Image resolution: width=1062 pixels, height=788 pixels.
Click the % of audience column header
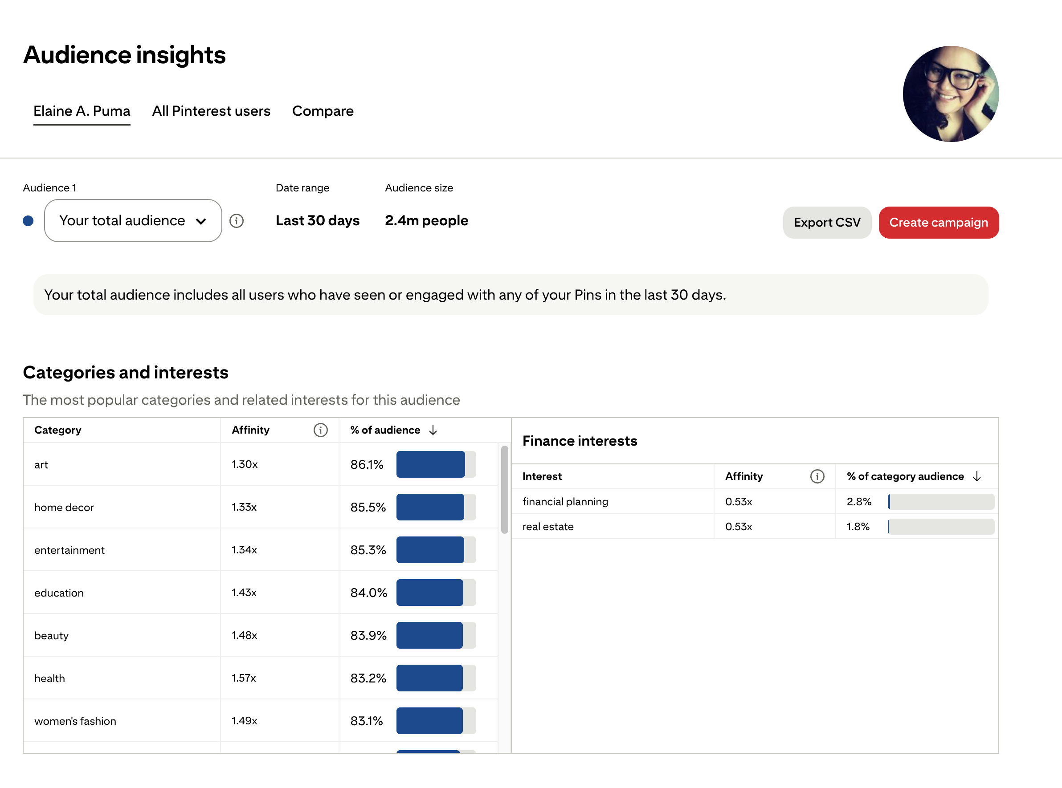pos(385,430)
